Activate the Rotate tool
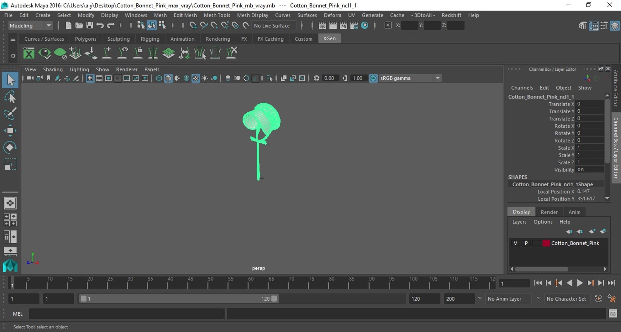The height and width of the screenshot is (332, 621). (10, 147)
